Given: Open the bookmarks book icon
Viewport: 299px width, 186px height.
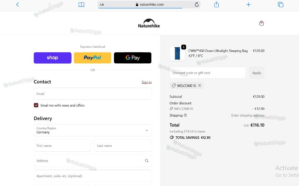Looking at the screenshot, I should [x=81, y=4].
